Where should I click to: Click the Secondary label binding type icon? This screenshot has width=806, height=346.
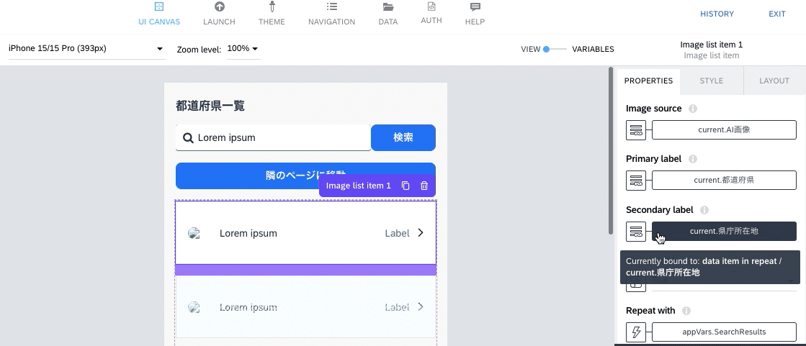pos(636,231)
